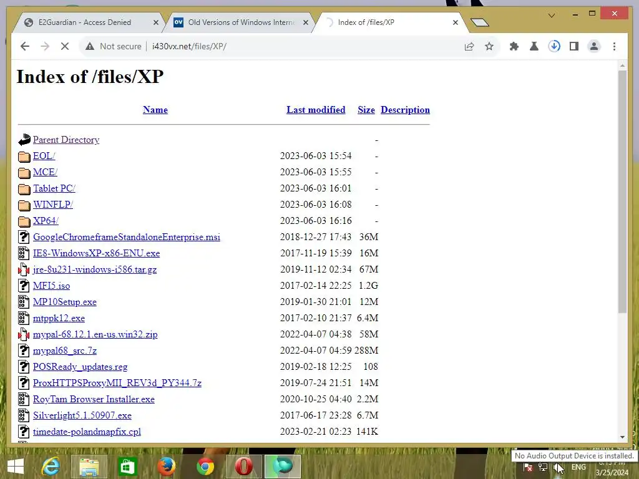Open a new tab

[479, 22]
